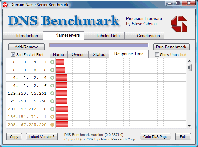The height and width of the screenshot is (147, 198).
Task: Click status circle for 4.2.2.6
Action: coord(52,86)
